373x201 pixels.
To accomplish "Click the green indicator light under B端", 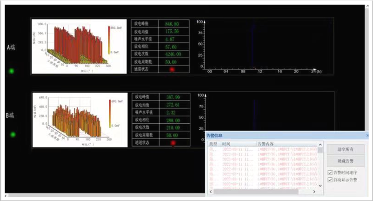I will click(x=12, y=135).
